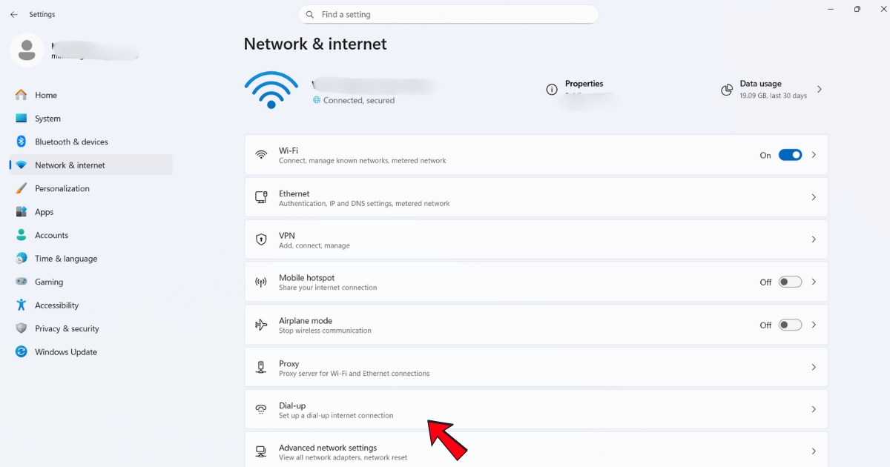
Task: Click the VPN shield icon
Action: point(260,239)
